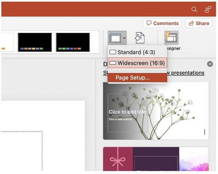The image size is (218, 174).
Task: Apply the floral white flowers design idea
Action: (x=156, y=111)
